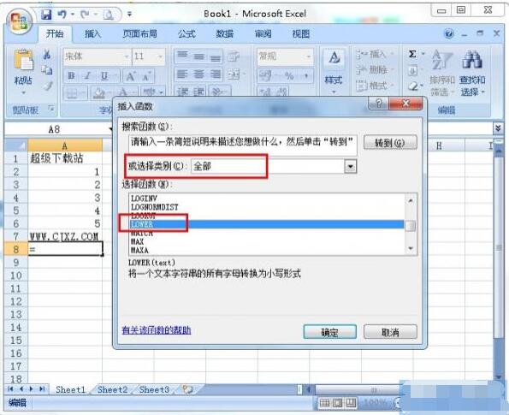Click the search function description field
509x415 pixels.
[x=242, y=145]
